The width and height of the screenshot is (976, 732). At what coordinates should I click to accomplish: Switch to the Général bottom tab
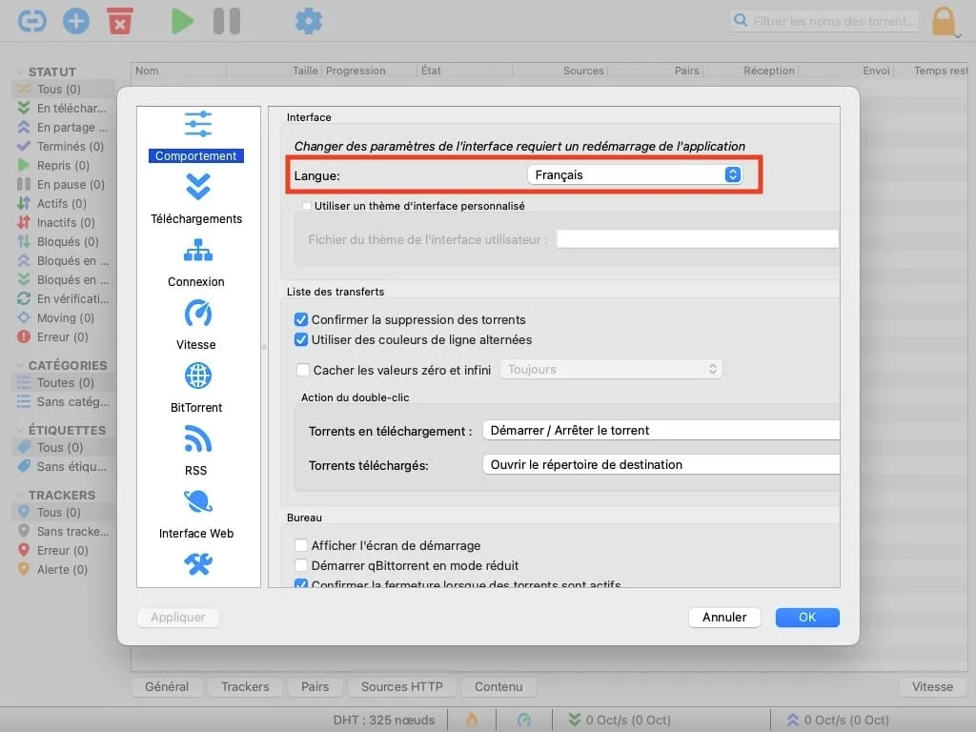click(x=167, y=686)
